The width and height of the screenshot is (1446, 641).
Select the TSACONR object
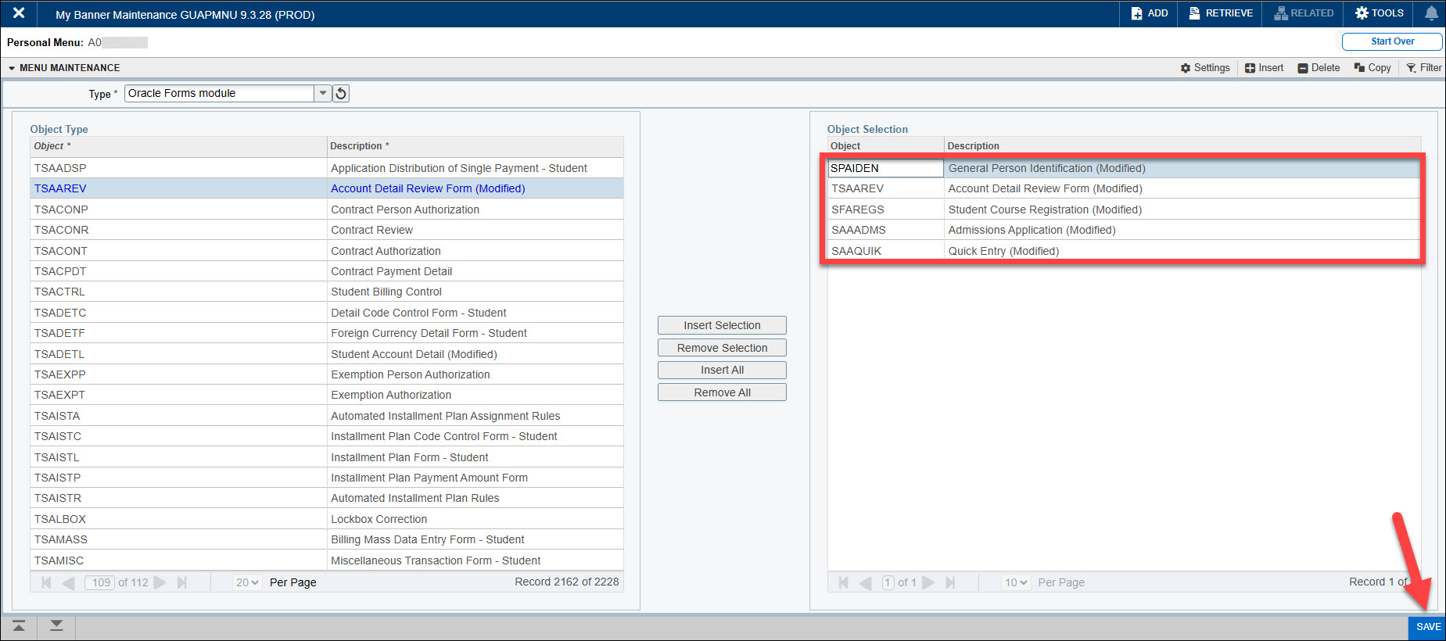click(x=61, y=230)
